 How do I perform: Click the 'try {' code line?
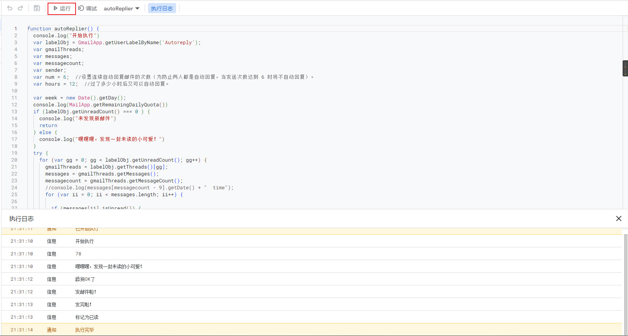[41, 153]
